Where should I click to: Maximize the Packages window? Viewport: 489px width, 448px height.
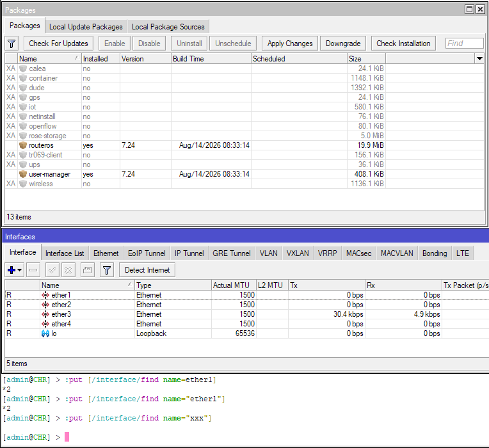tap(469, 10)
